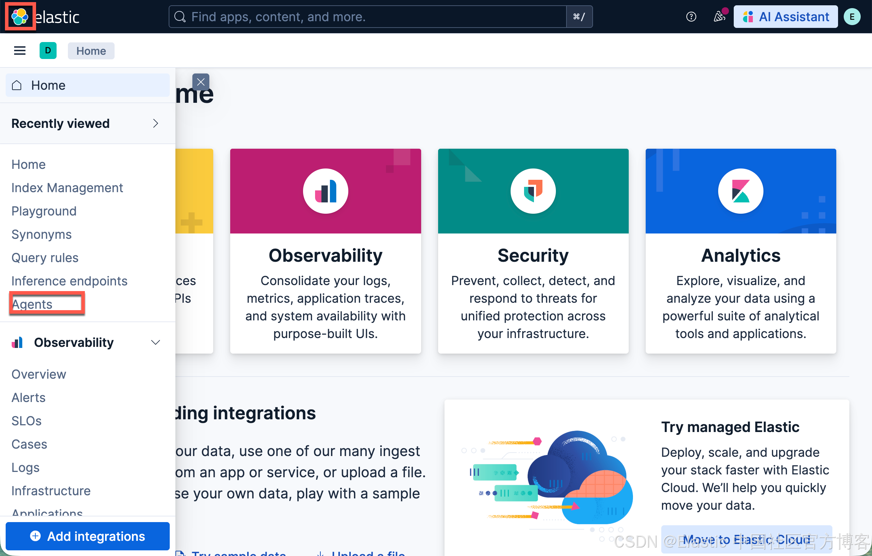Open AI Assistant
Viewport: 872px width, 556px height.
tap(785, 17)
